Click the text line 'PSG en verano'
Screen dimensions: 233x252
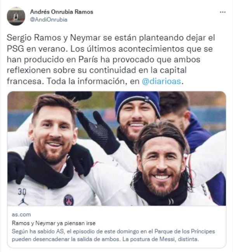tap(37, 49)
